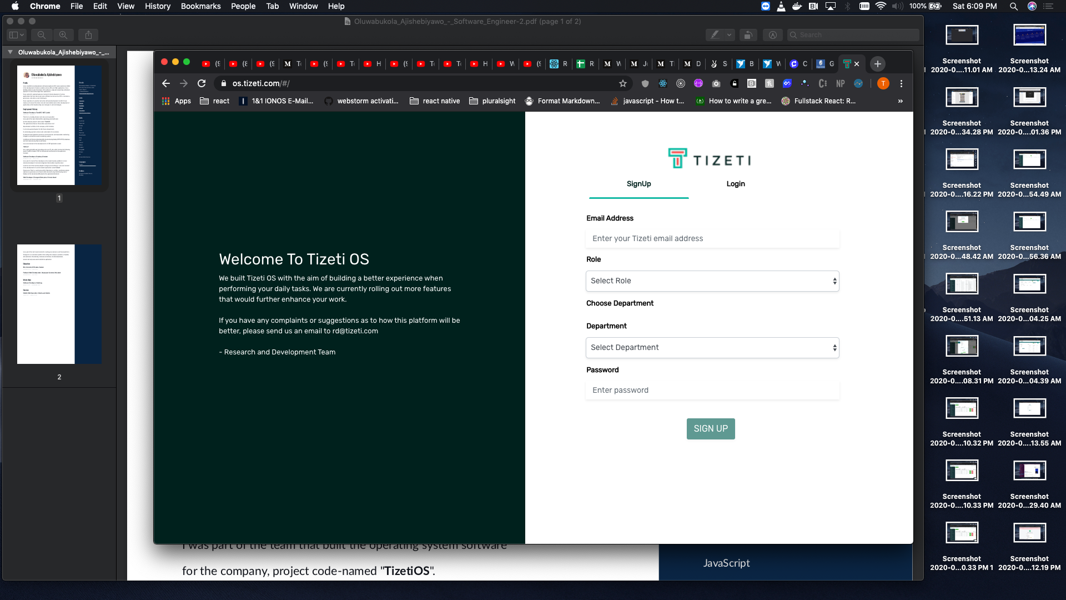Select the SignUp tab

(x=638, y=184)
